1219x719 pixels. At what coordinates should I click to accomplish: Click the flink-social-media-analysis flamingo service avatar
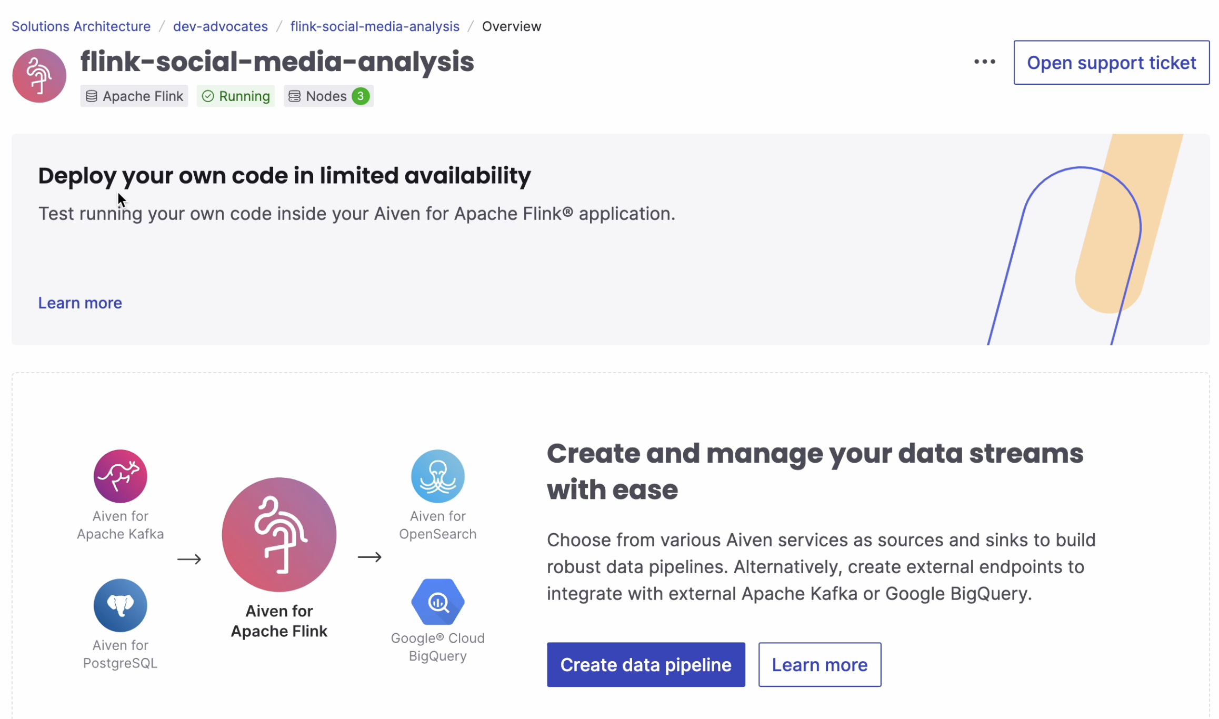38,75
